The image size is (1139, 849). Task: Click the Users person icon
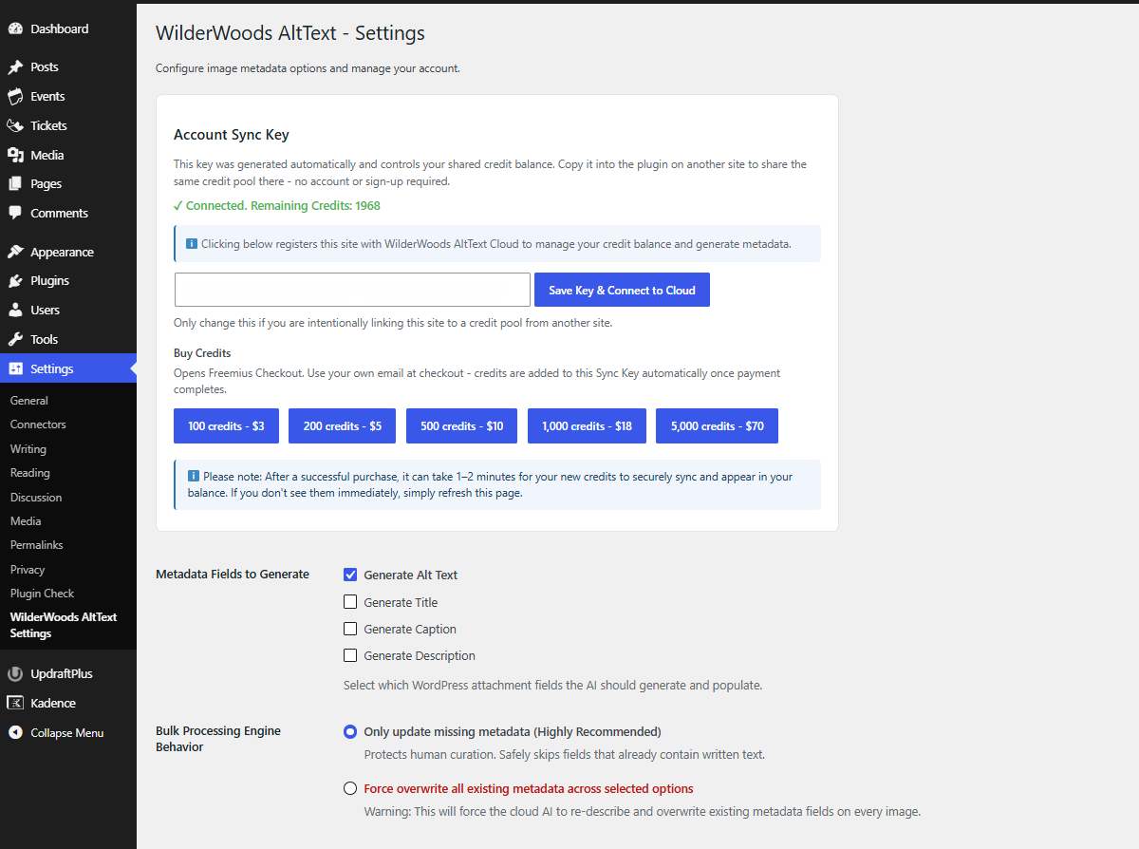(x=15, y=310)
